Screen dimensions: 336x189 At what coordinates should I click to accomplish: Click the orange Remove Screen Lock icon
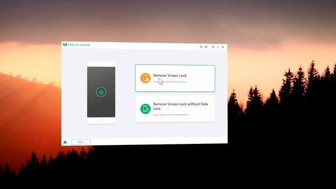tap(145, 78)
